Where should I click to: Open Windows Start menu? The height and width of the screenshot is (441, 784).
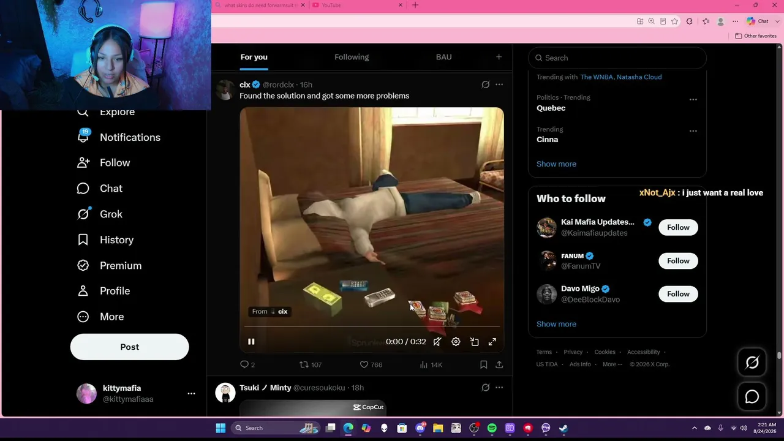coord(221,428)
